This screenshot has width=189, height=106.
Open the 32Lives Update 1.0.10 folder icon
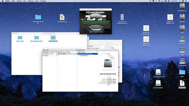[x=37, y=37]
